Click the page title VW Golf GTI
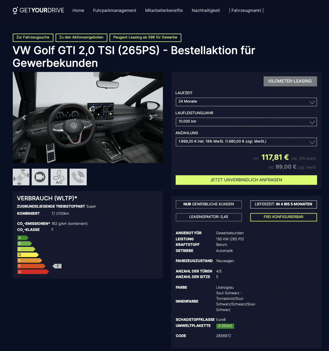329x351 pixels. (x=134, y=57)
